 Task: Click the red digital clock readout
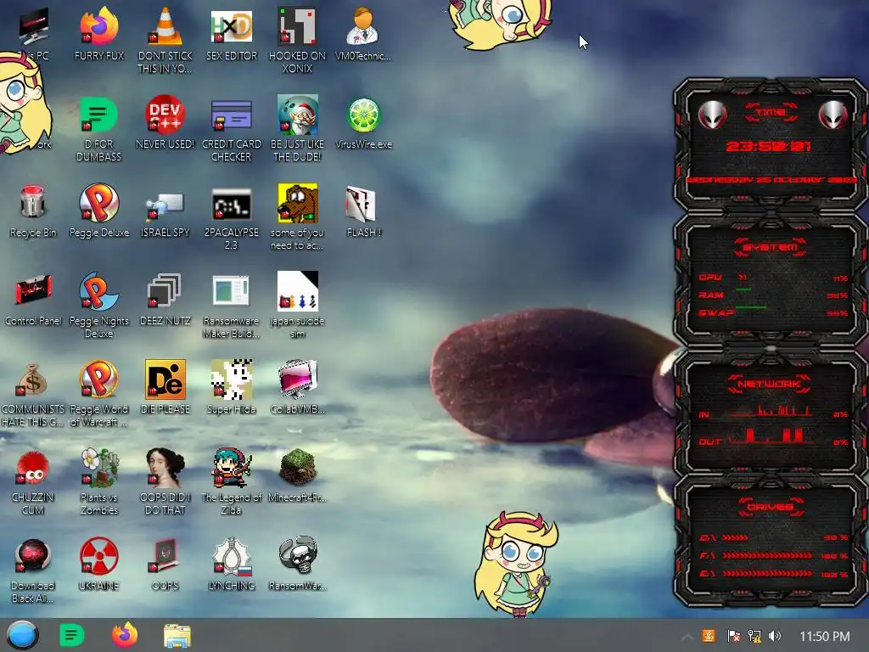tap(768, 146)
